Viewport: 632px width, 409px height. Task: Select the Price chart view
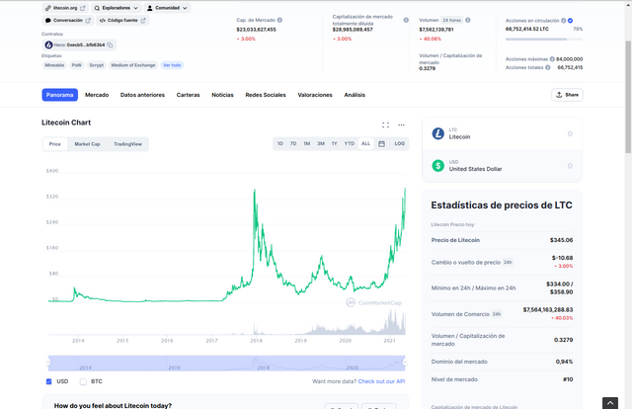pos(55,144)
